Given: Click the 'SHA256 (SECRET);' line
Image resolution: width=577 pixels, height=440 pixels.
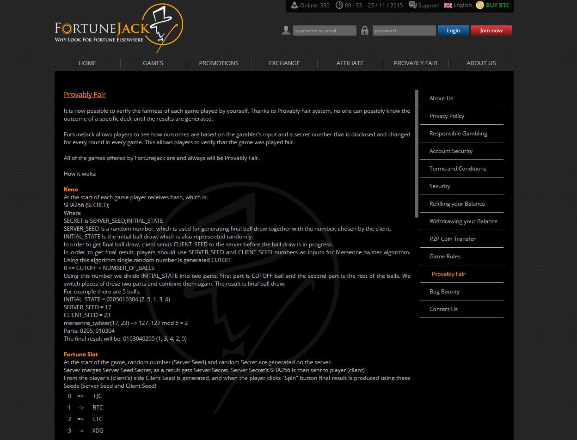Looking at the screenshot, I should click(86, 205).
